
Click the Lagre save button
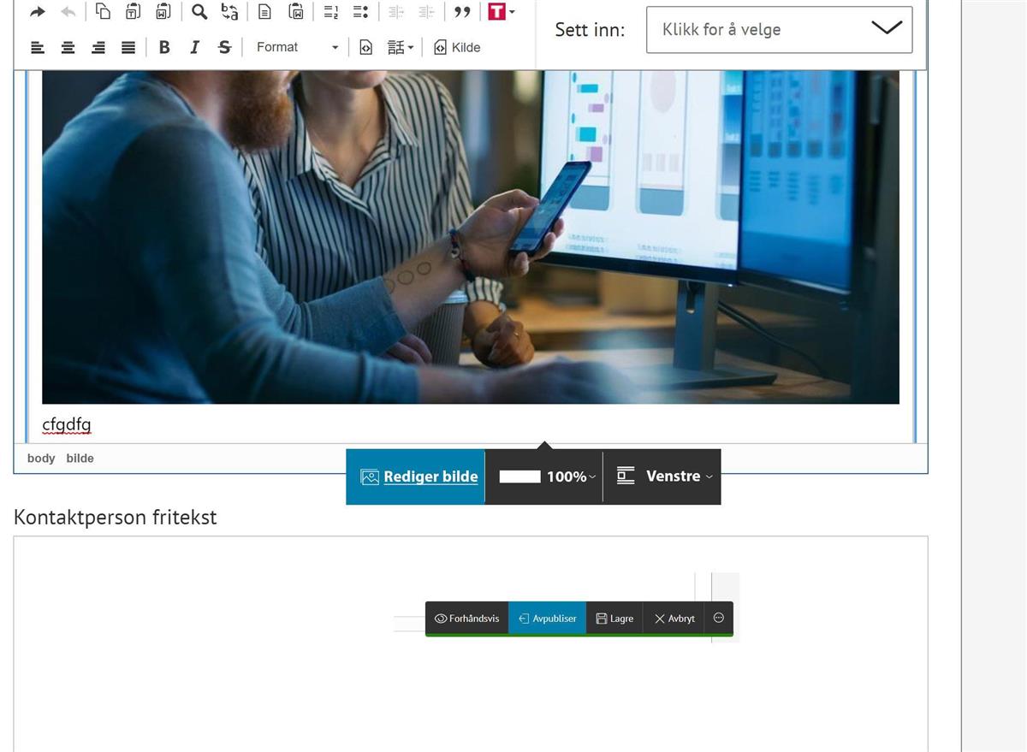point(614,619)
